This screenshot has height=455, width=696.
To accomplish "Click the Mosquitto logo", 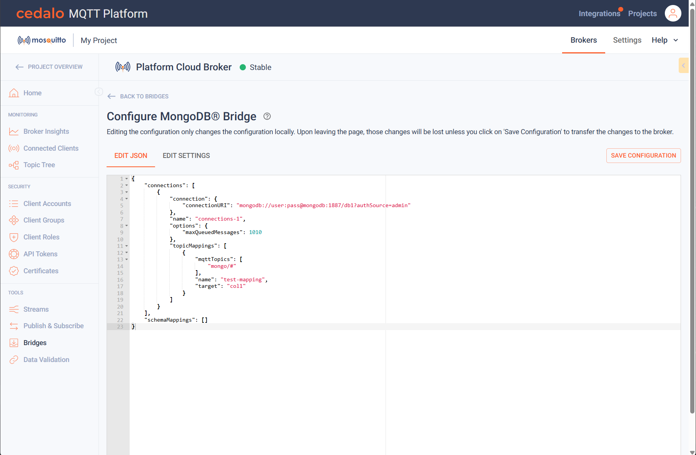I will pos(42,40).
